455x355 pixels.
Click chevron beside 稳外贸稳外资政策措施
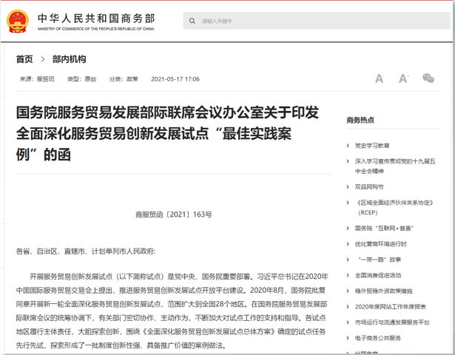click(x=348, y=291)
